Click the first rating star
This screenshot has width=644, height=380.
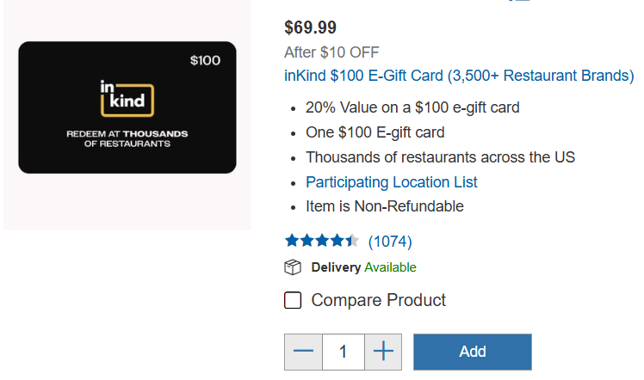pos(292,241)
